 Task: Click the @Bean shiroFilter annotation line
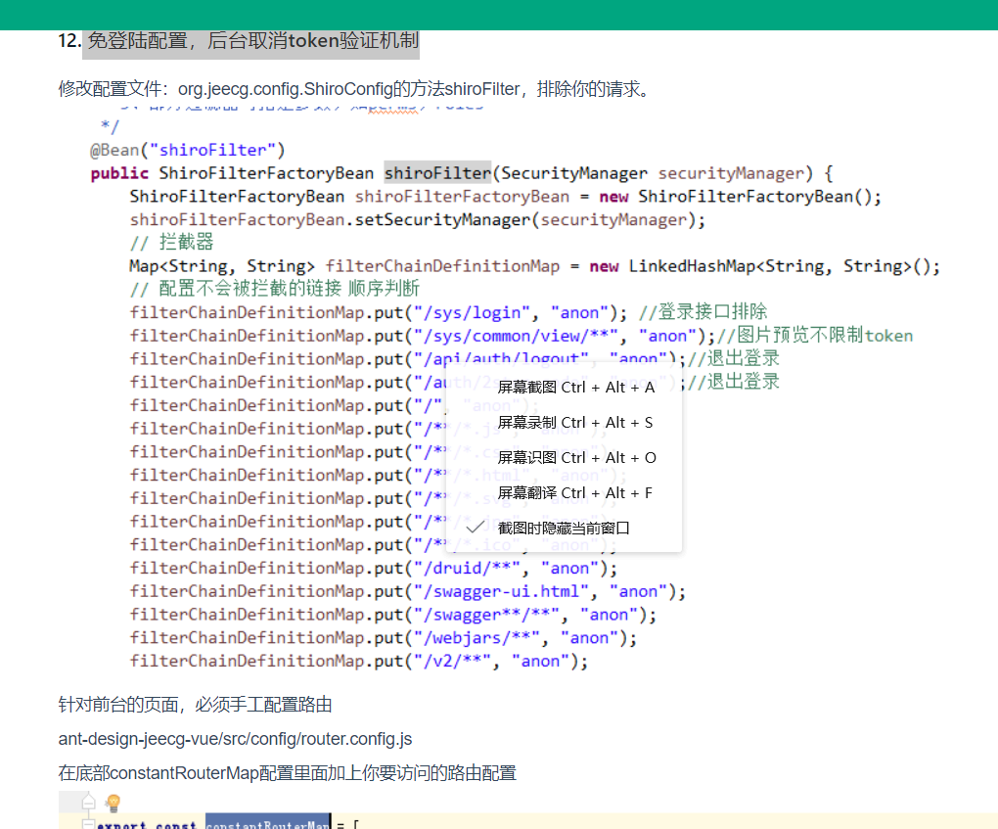pos(166,149)
